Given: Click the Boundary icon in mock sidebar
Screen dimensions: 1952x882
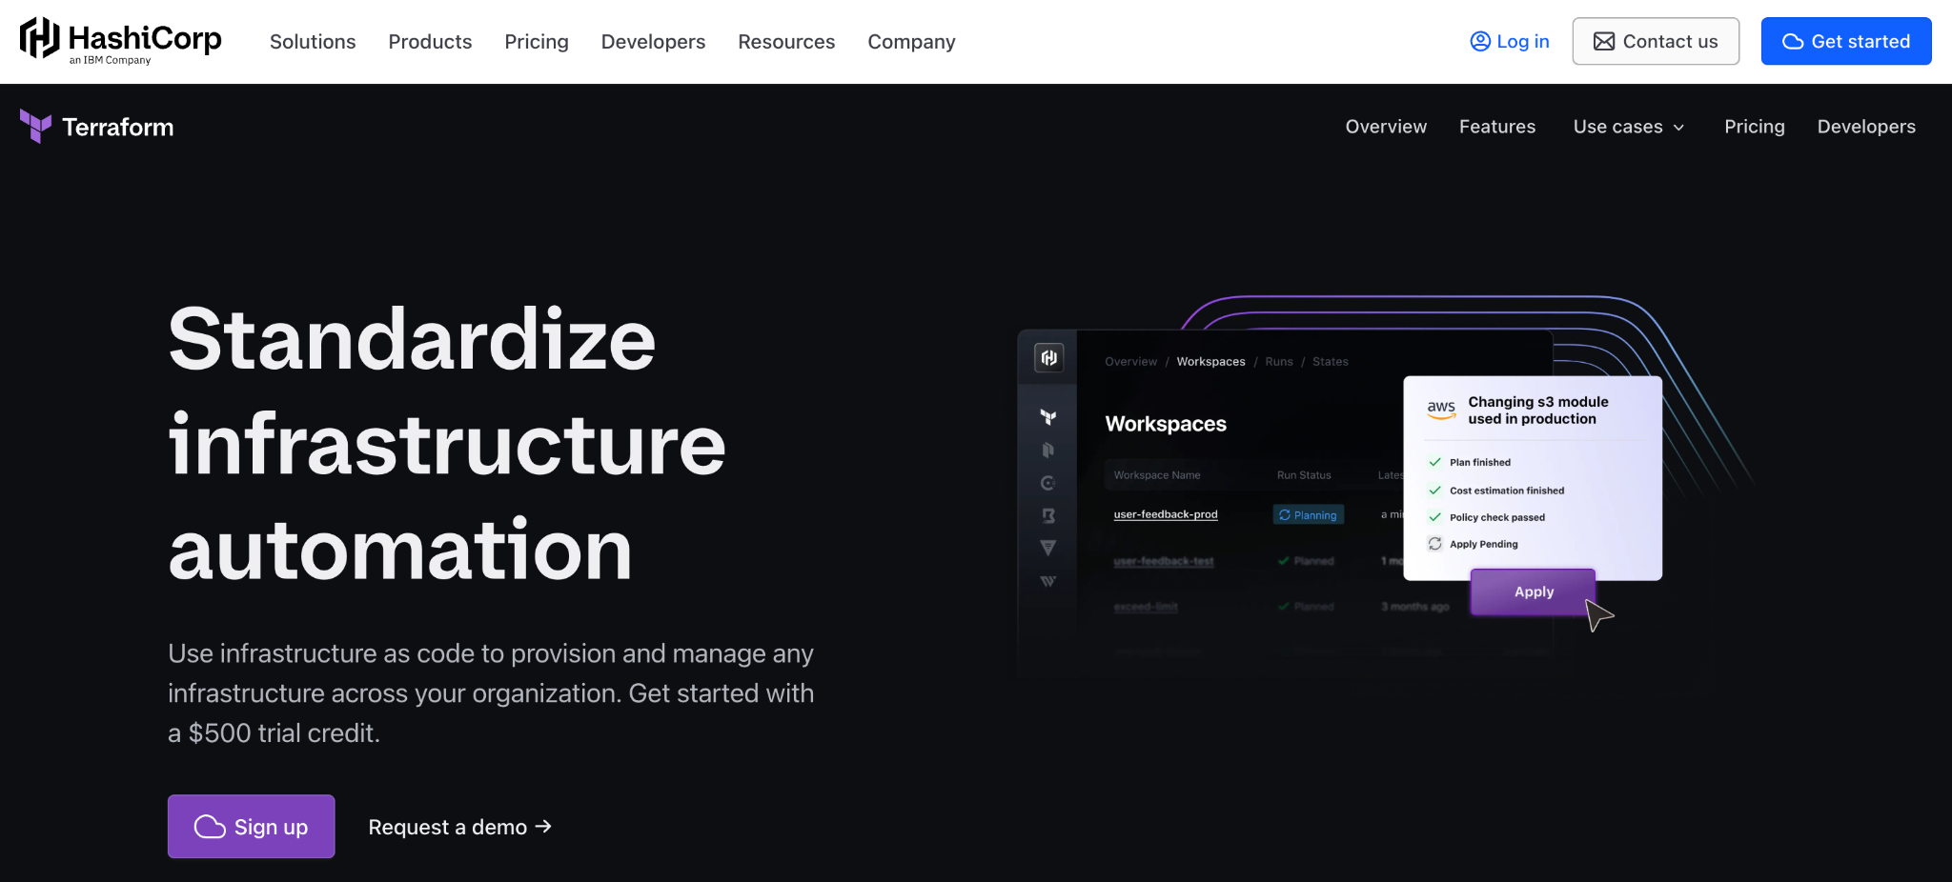Looking at the screenshot, I should point(1048,515).
